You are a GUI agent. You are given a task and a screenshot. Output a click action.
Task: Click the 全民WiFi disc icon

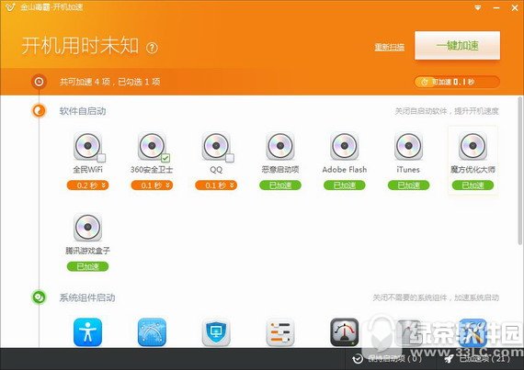click(87, 146)
